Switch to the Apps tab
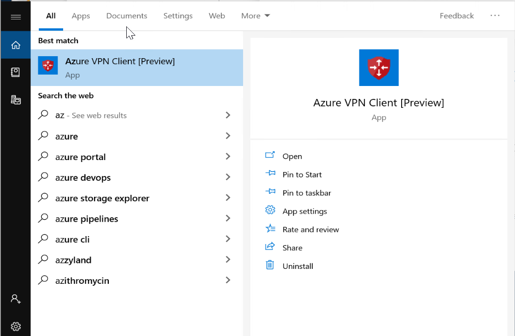This screenshot has width=515, height=336. [x=81, y=16]
